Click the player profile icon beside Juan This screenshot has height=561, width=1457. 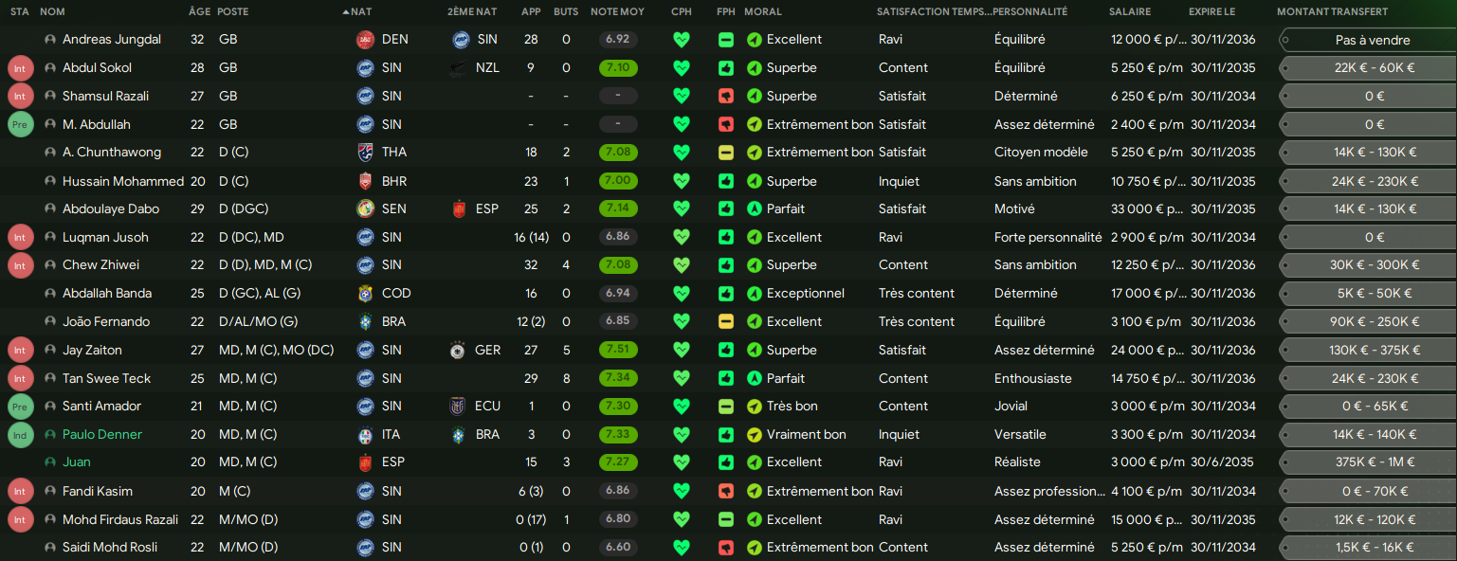pyautogui.click(x=50, y=462)
